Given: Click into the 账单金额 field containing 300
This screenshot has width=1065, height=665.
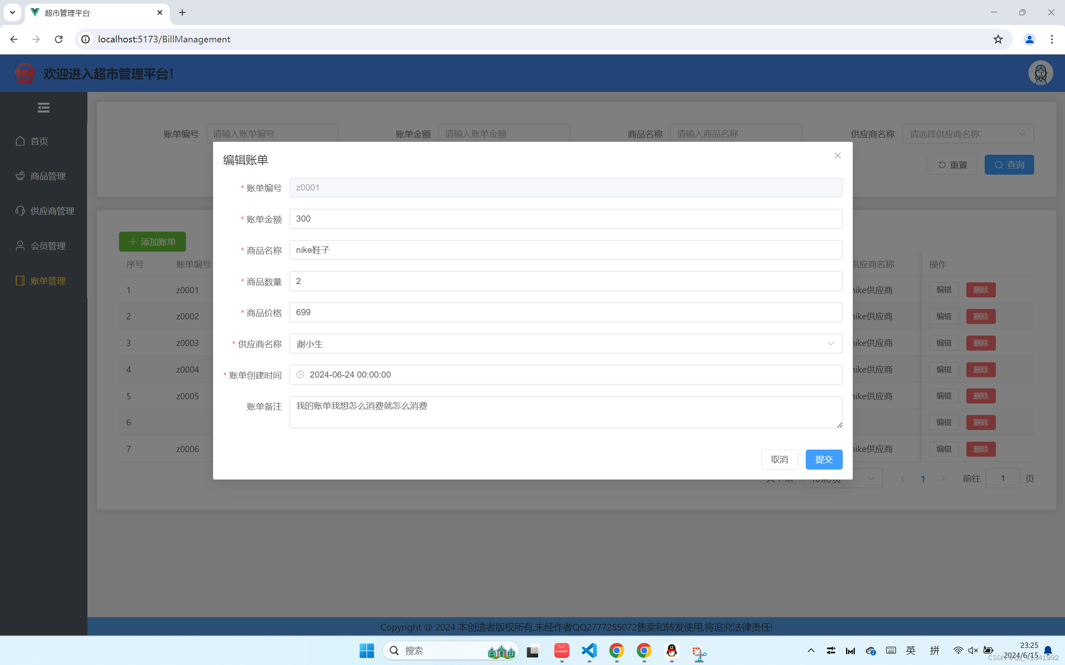Looking at the screenshot, I should coord(566,219).
